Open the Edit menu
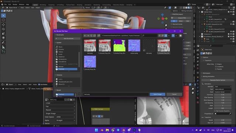 [x=10, y=4]
